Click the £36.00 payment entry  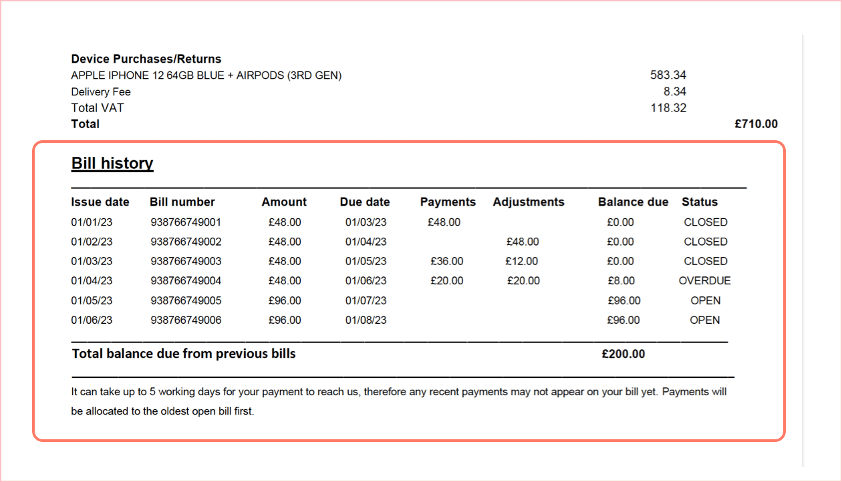(446, 262)
